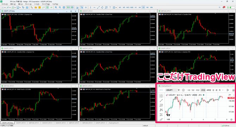This screenshot has height=127, width=236.
Task: Select the crosshair tool in toolbar
Action: (x=86, y=7)
